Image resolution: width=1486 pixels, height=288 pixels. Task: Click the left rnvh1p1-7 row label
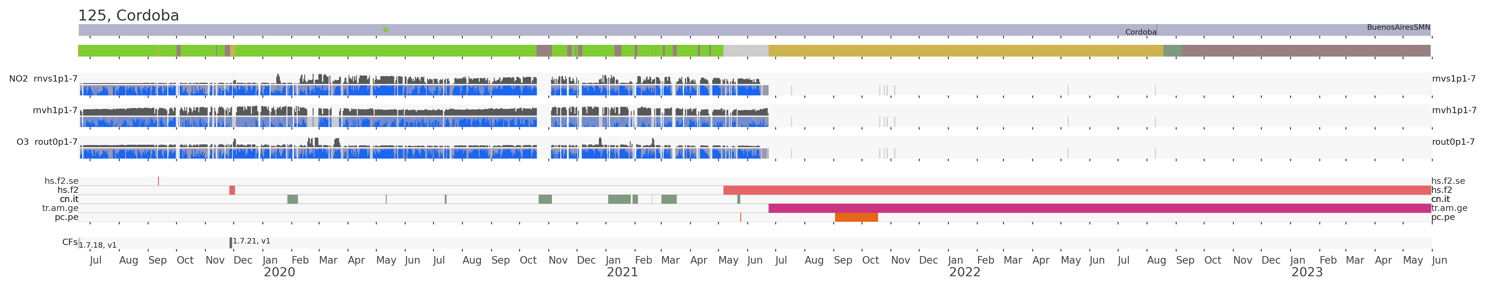(x=55, y=110)
